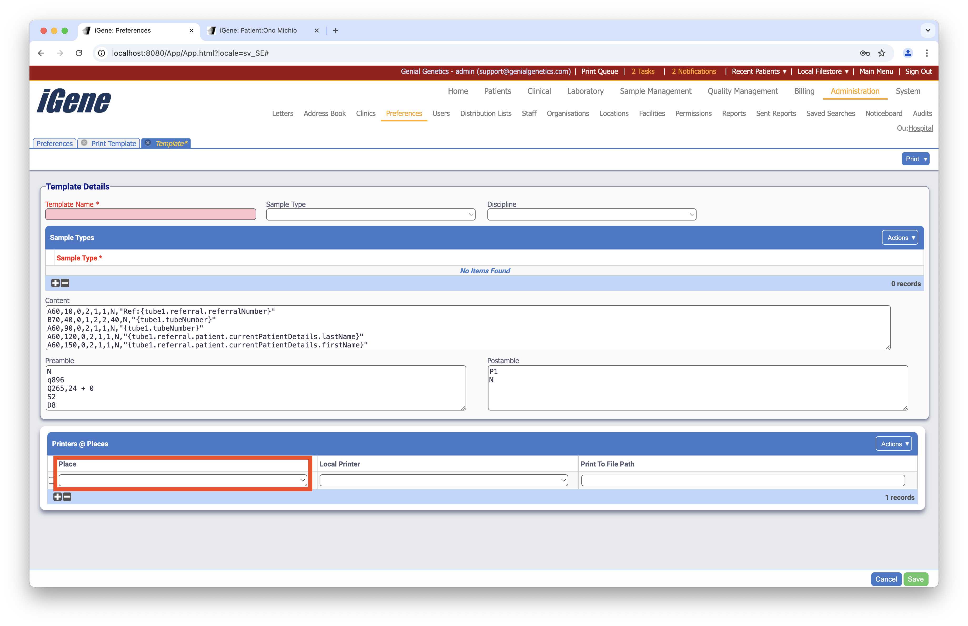Open the Sample Types Actions menu
968x626 pixels.
[900, 238]
